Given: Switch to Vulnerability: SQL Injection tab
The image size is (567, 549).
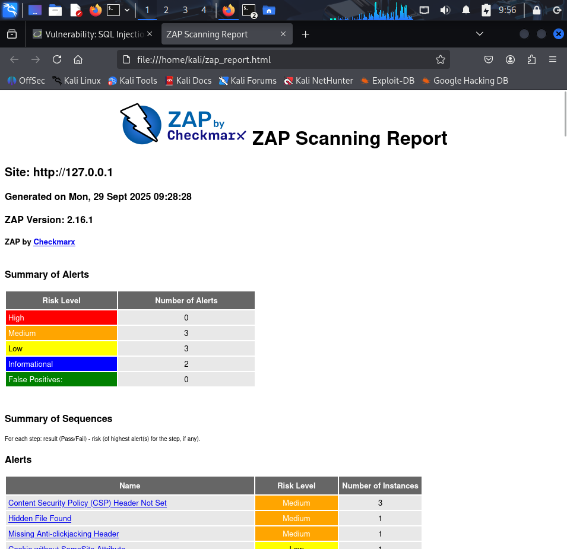Looking at the screenshot, I should [x=93, y=34].
